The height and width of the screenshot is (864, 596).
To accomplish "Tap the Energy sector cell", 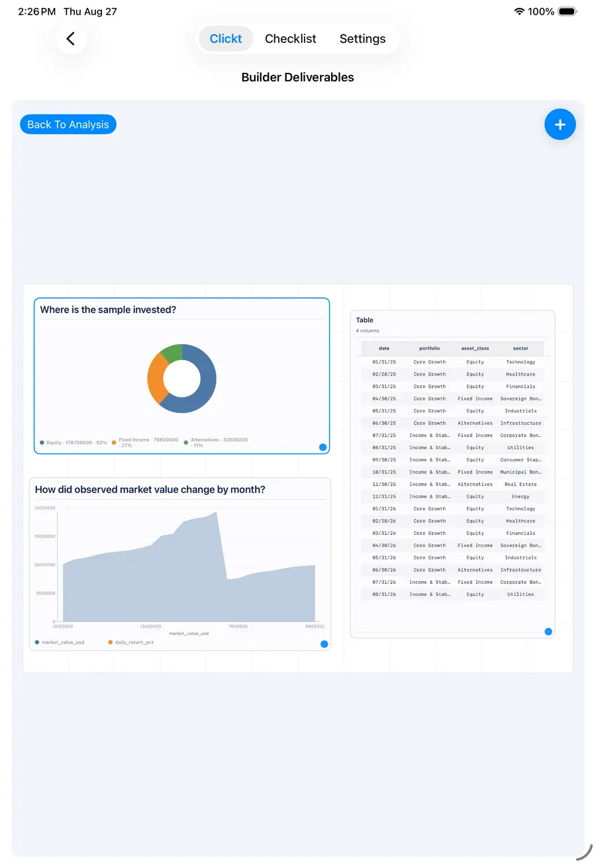I will point(521,497).
